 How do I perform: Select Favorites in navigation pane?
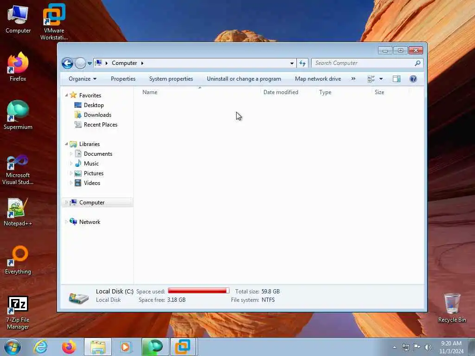(90, 95)
